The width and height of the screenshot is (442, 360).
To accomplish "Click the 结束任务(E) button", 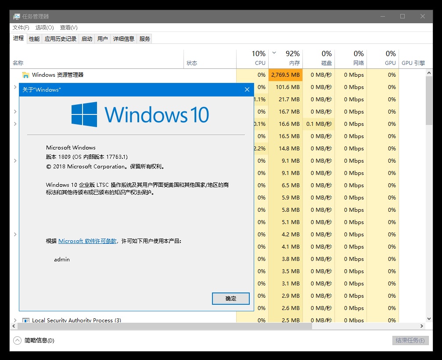I will [410, 340].
